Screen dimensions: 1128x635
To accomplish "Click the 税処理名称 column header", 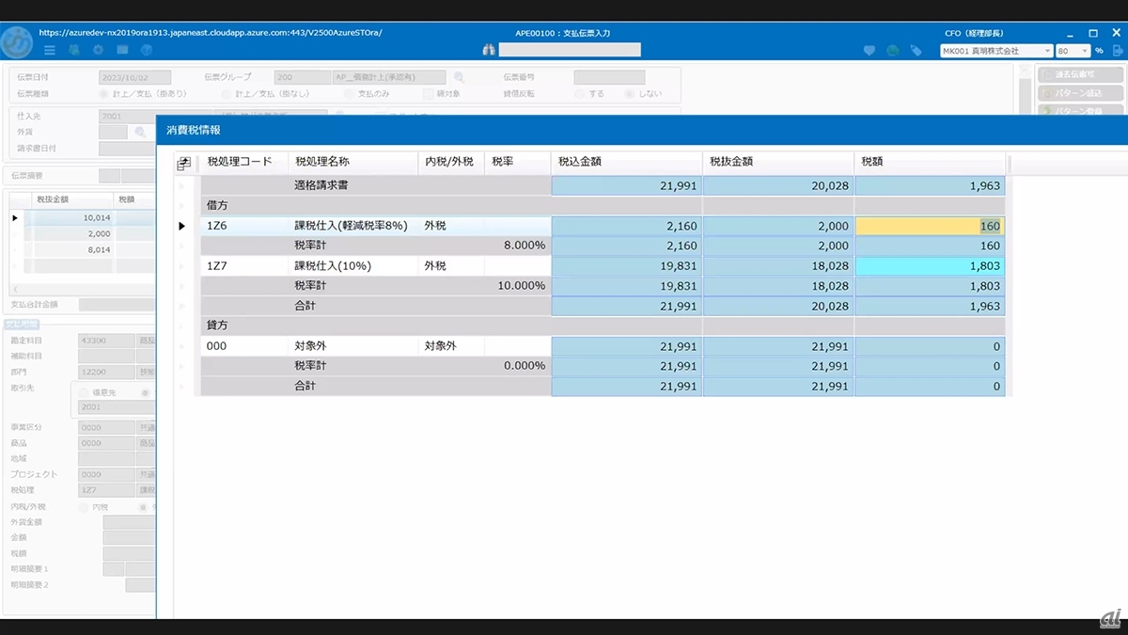I will [x=352, y=162].
